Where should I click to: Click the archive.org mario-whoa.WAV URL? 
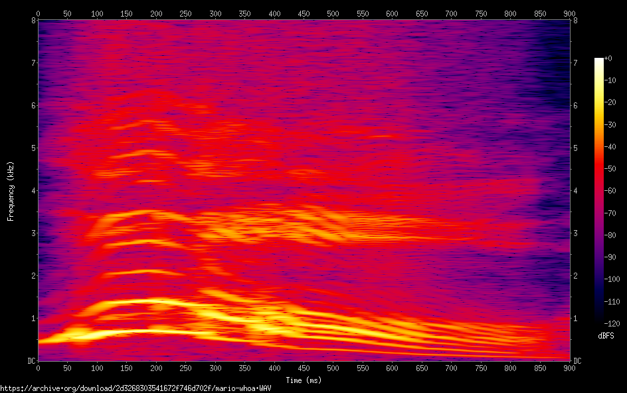pos(135,388)
